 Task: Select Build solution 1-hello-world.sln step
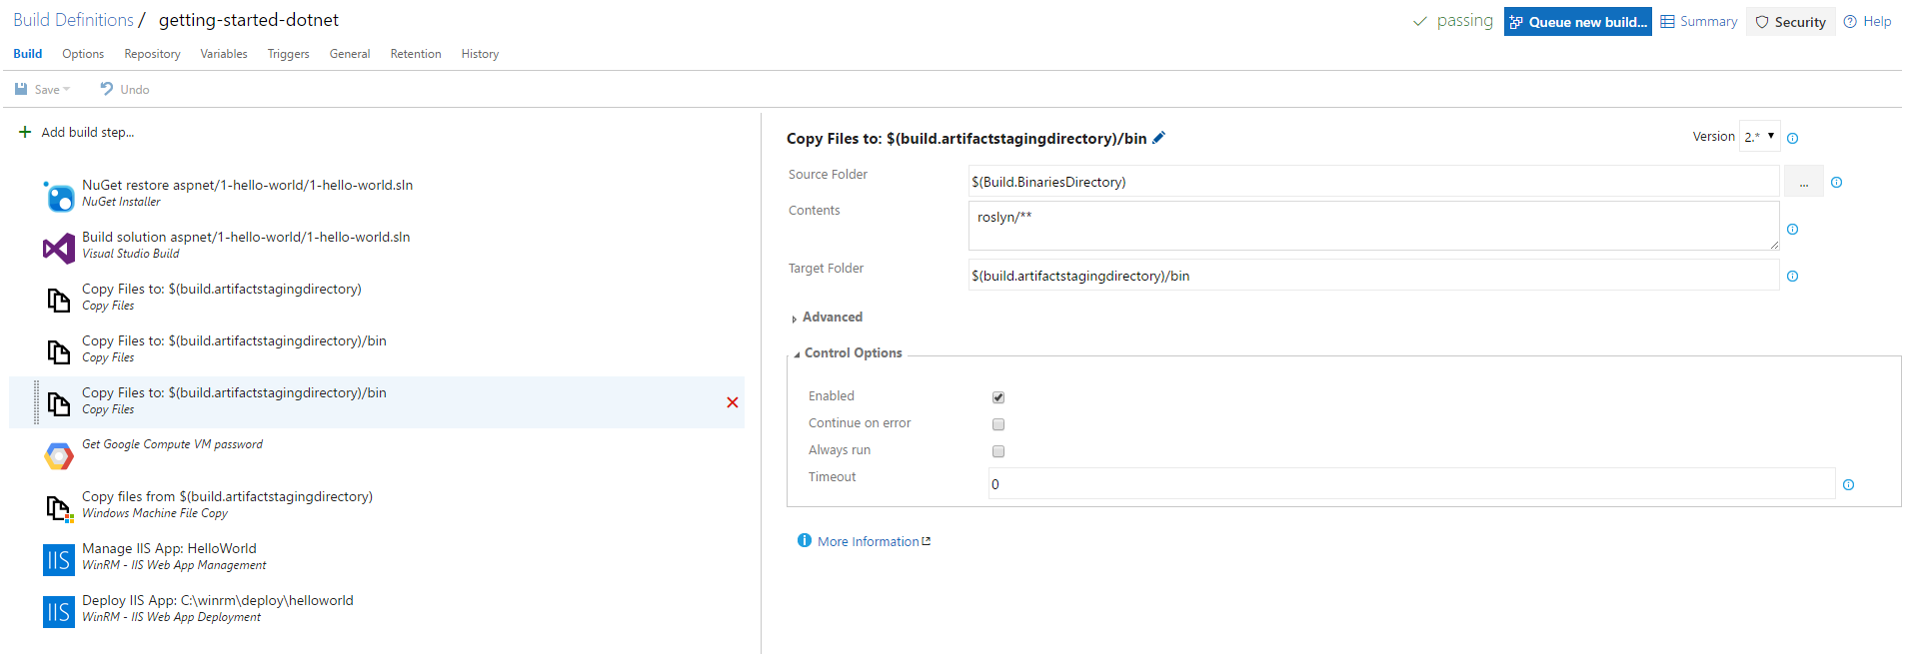pos(376,247)
